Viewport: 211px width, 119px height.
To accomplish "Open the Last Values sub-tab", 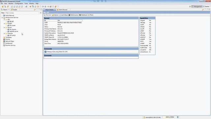I will click(64, 15).
